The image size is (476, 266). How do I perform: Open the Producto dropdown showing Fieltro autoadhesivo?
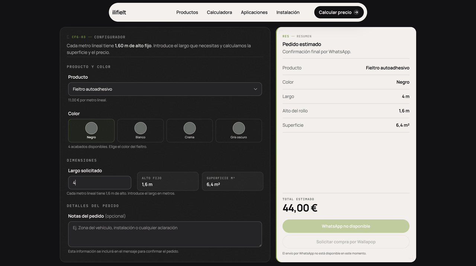click(165, 89)
